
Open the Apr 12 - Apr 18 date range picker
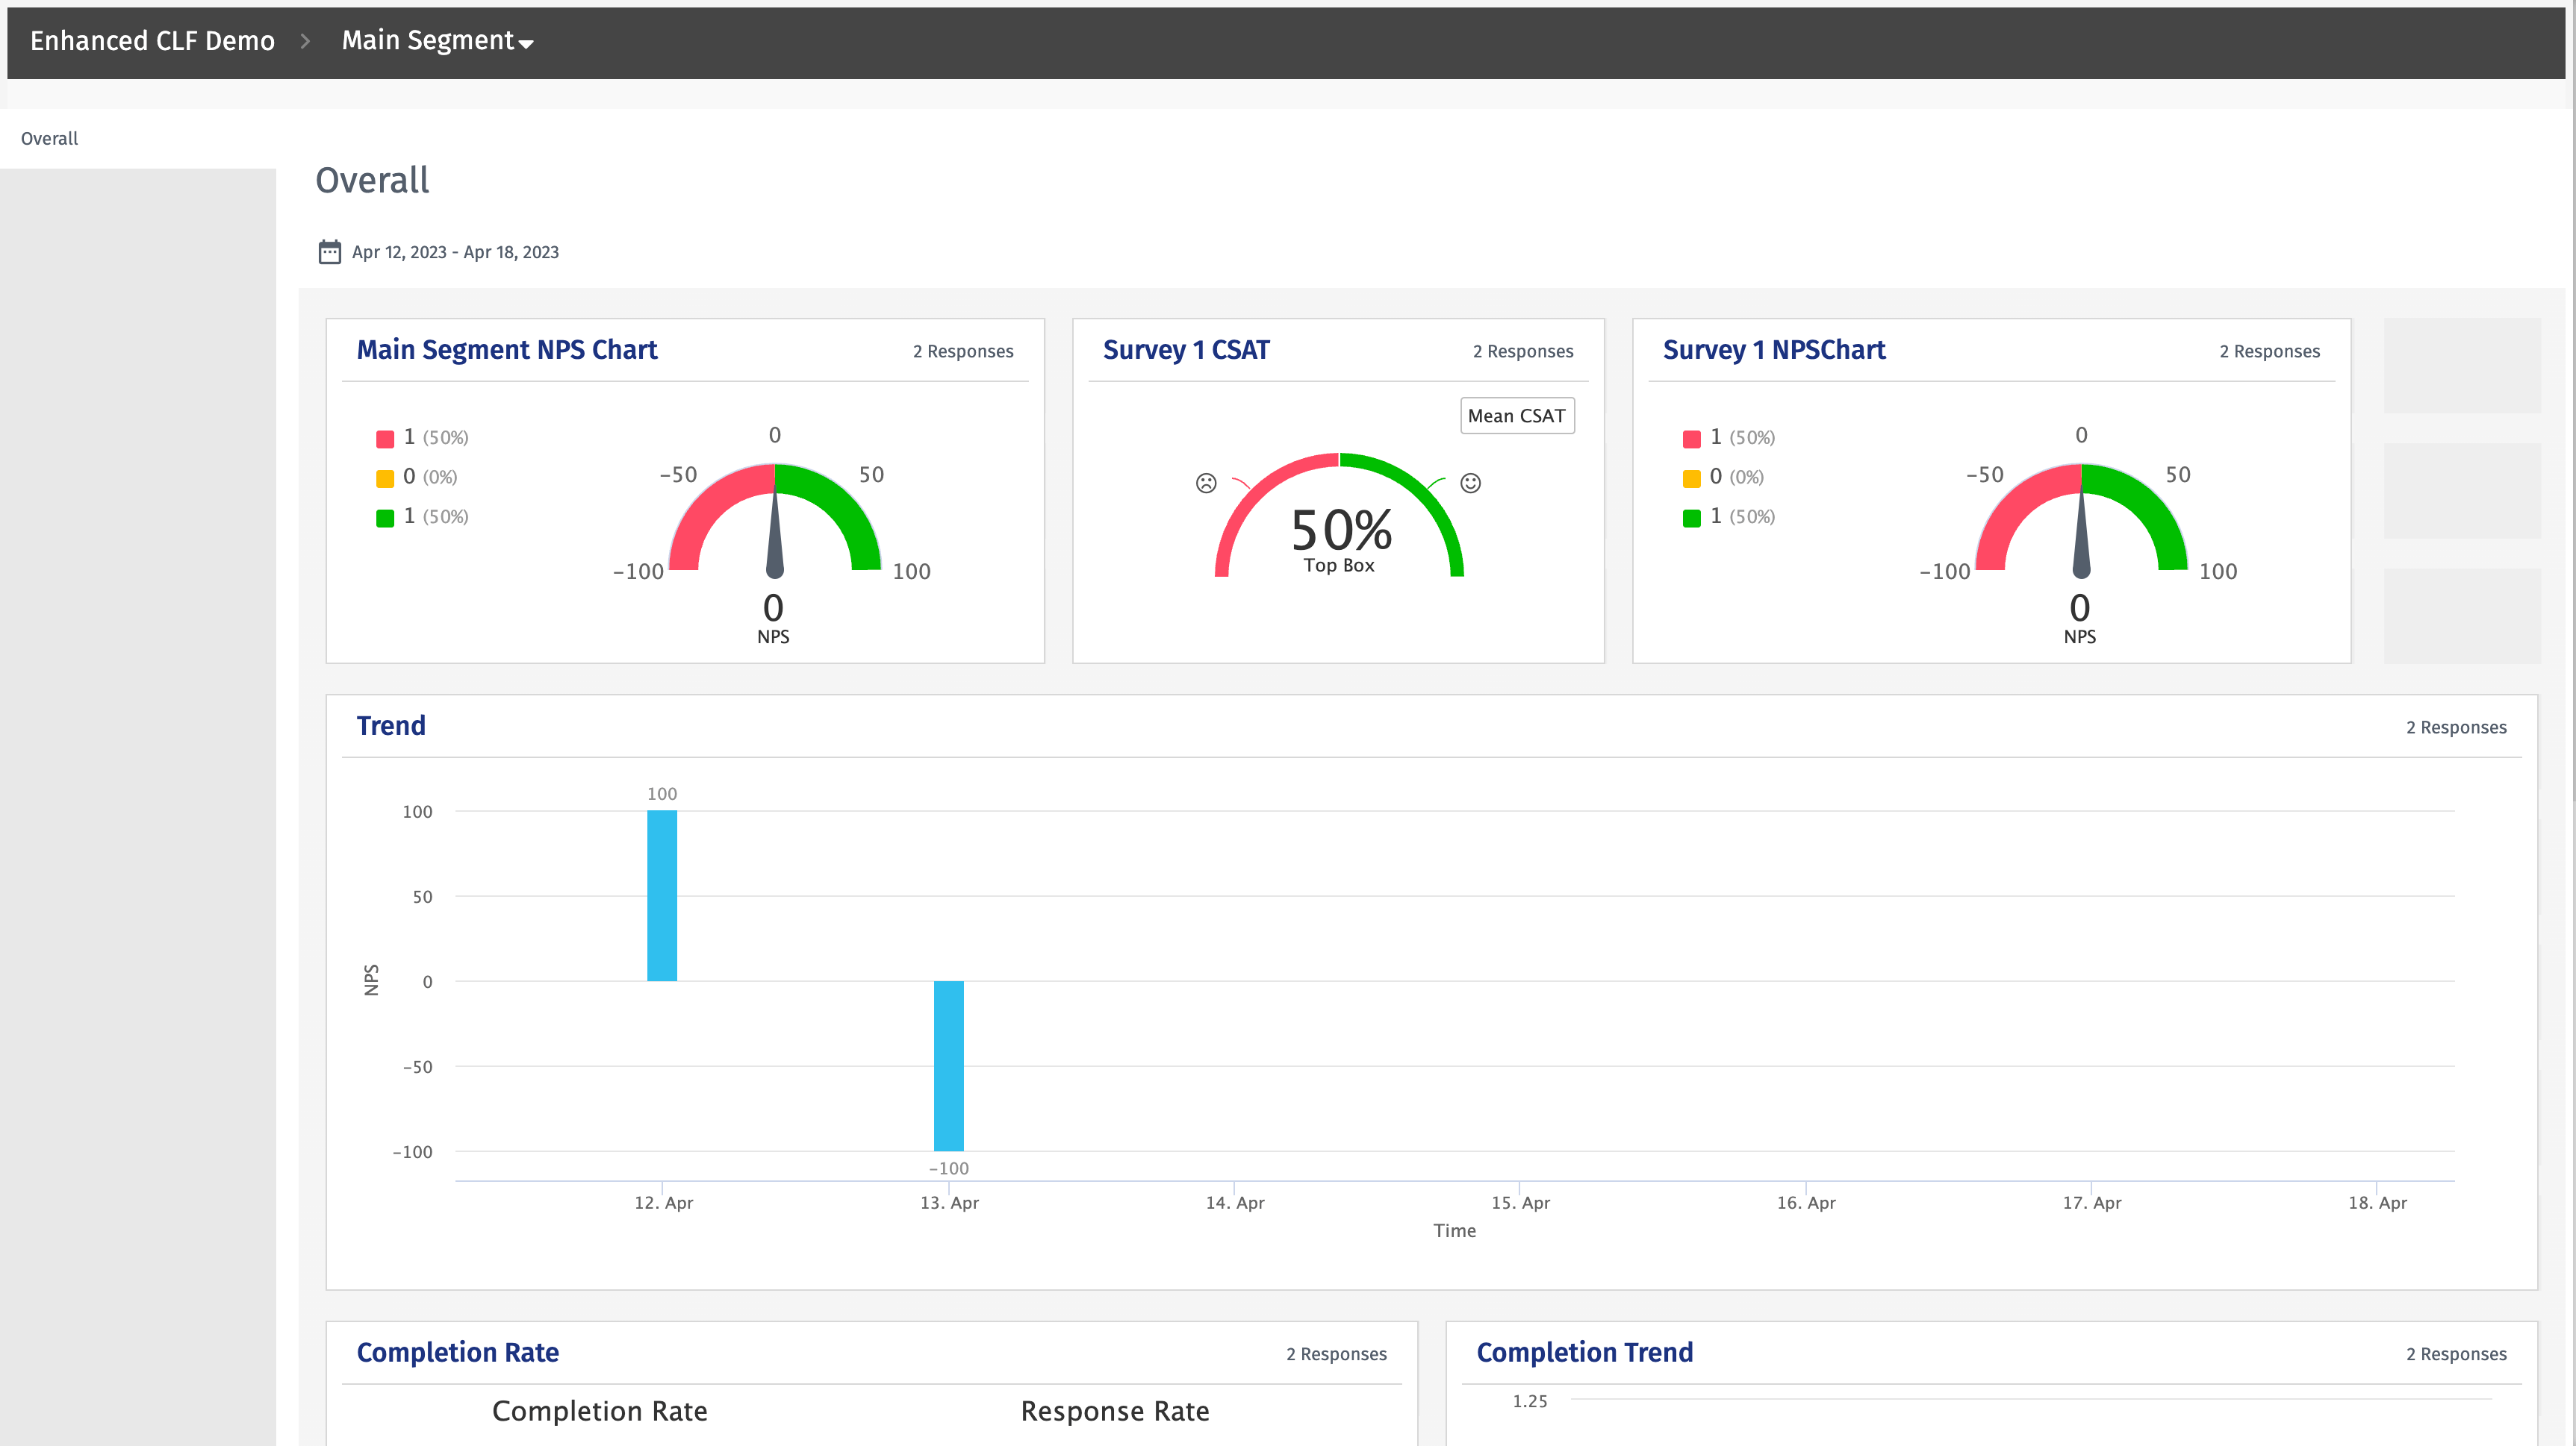[x=455, y=252]
